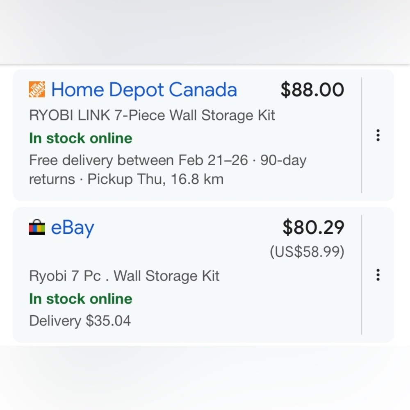Click the Home Depot Canada offer card
410x410 pixels.
click(203, 135)
